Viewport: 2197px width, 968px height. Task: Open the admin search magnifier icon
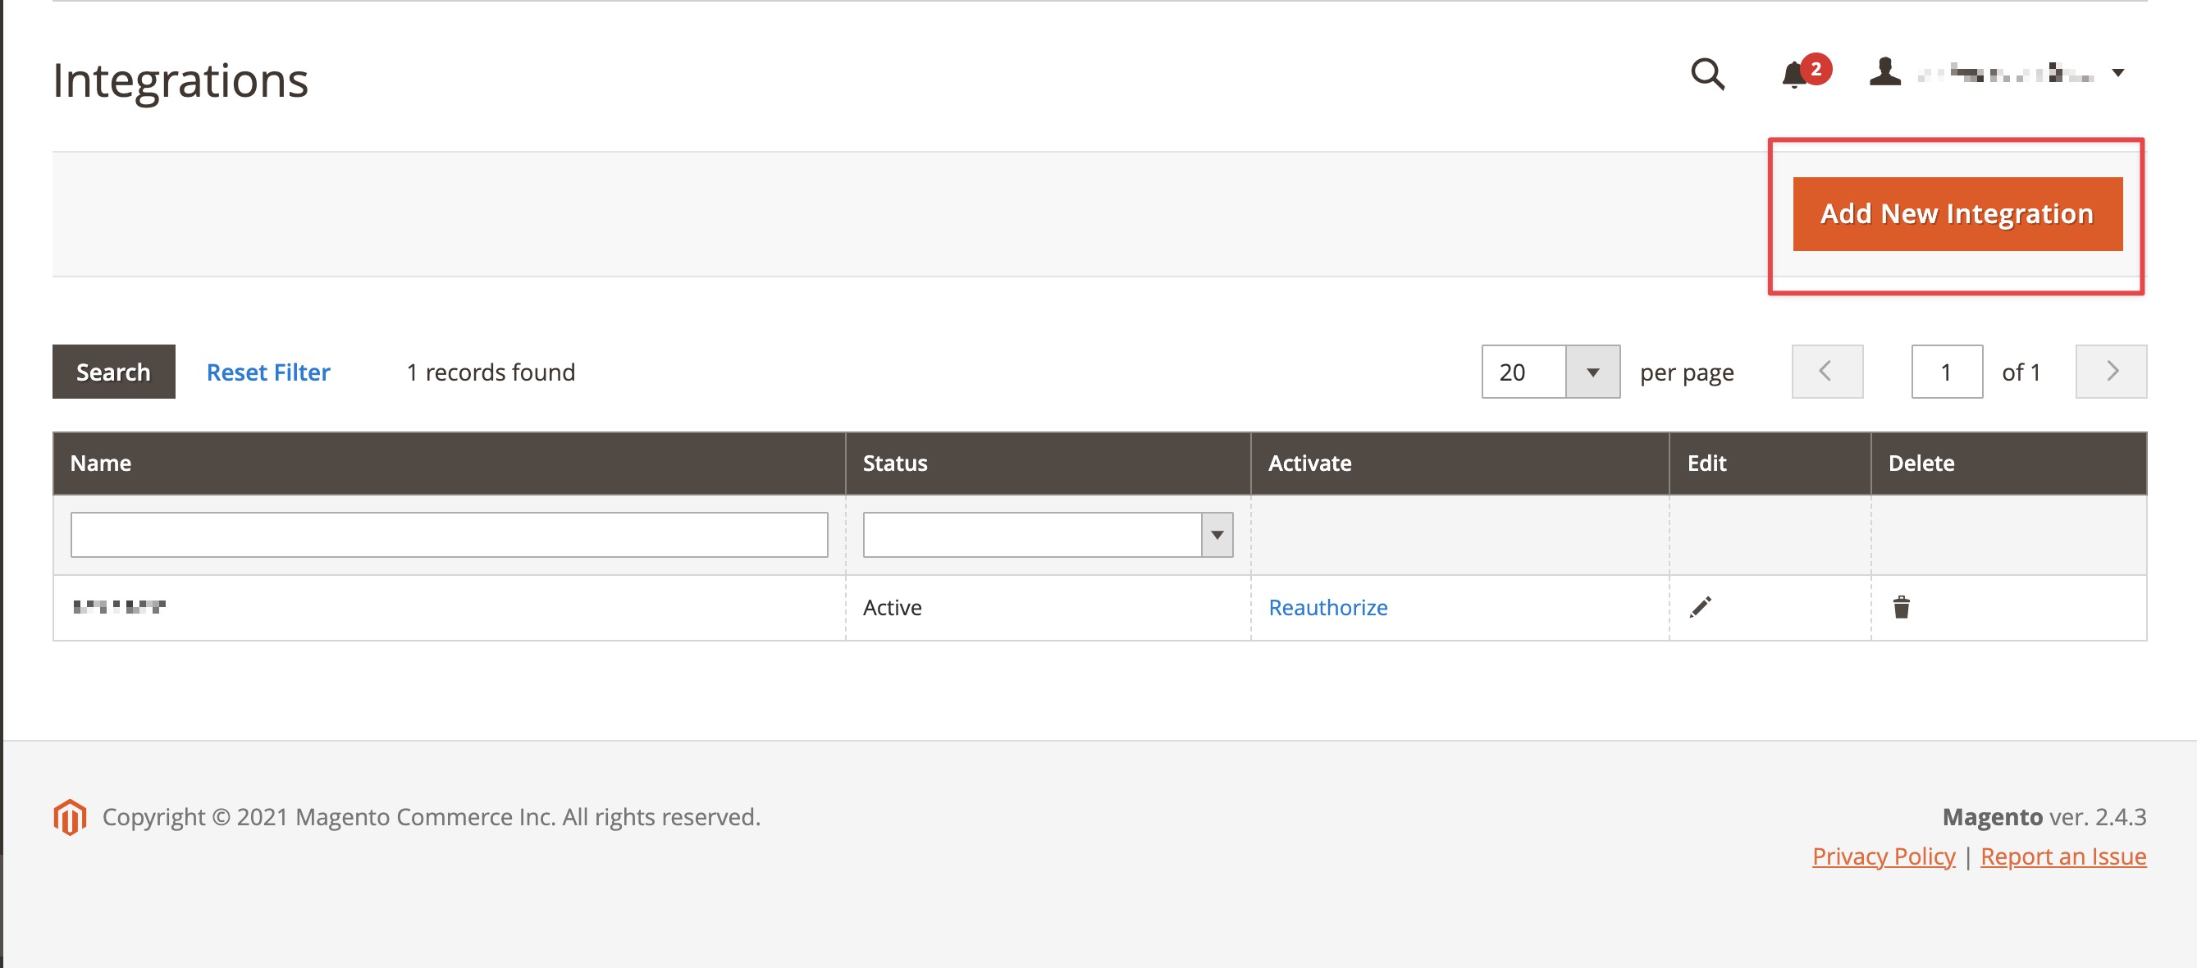(1707, 74)
